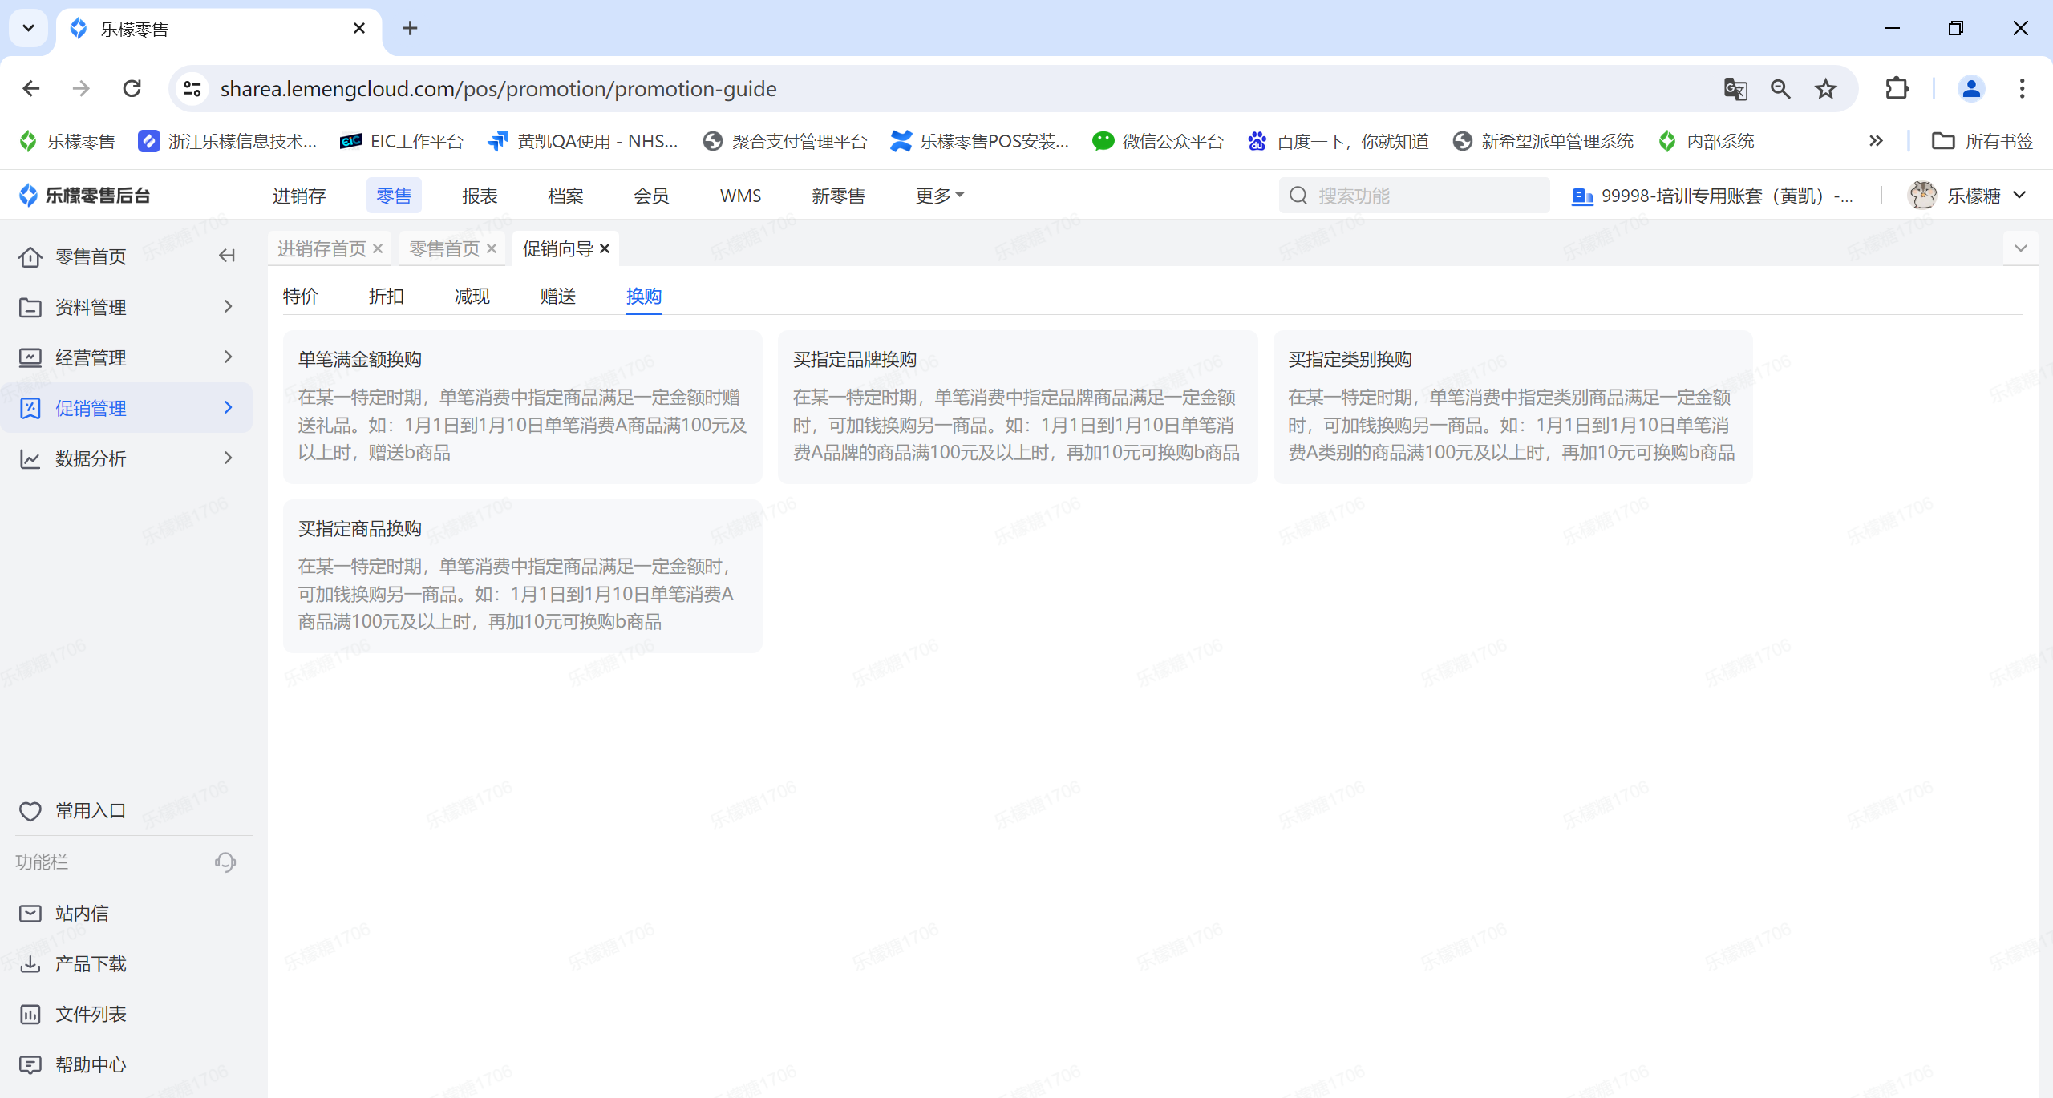The height and width of the screenshot is (1098, 2053).
Task: Open a new browser tab
Action: pyautogui.click(x=410, y=28)
